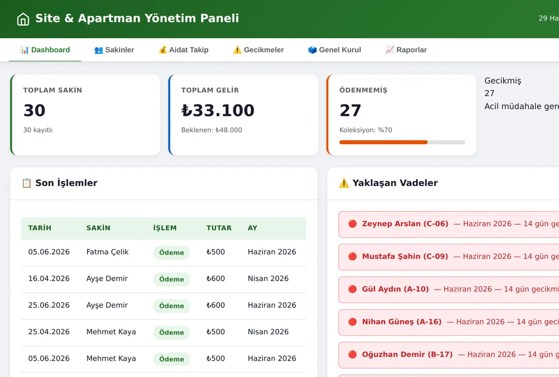Click the clipboard icon beside Son İşlemler
559x377 pixels.
pyautogui.click(x=27, y=183)
